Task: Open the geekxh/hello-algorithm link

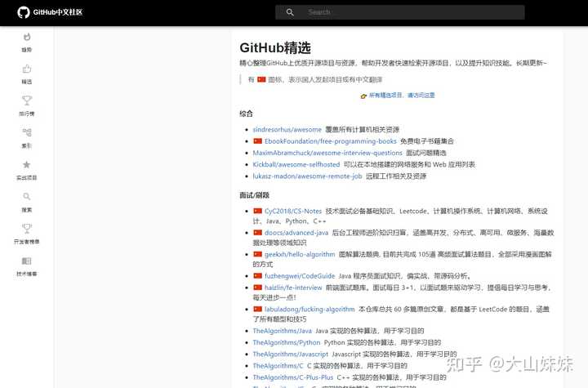Action: point(300,254)
